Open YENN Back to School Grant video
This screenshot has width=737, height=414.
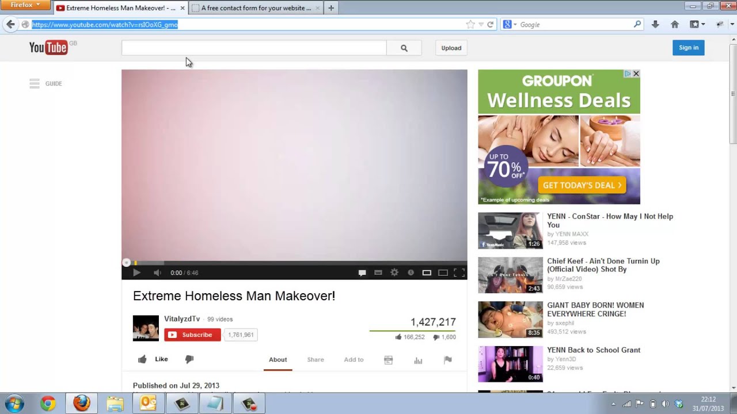[594, 350]
